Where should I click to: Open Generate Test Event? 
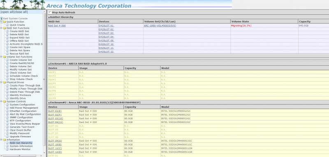(22, 127)
